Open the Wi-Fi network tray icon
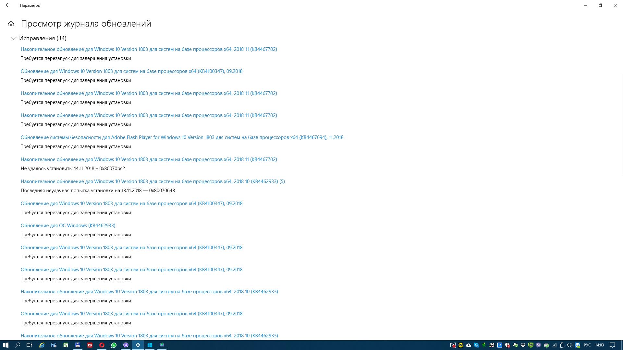Image resolution: width=623 pixels, height=350 pixels. [x=555, y=345]
